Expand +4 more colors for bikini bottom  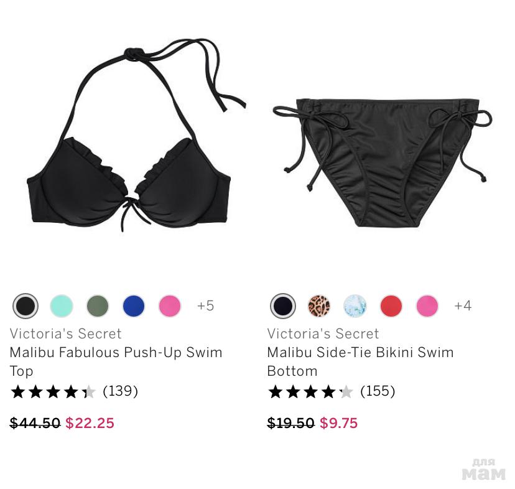click(463, 305)
